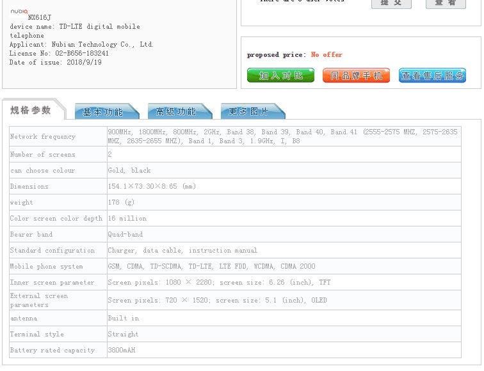The height and width of the screenshot is (371, 484).
Task: Click the NX616J model name
Action: (x=40, y=17)
